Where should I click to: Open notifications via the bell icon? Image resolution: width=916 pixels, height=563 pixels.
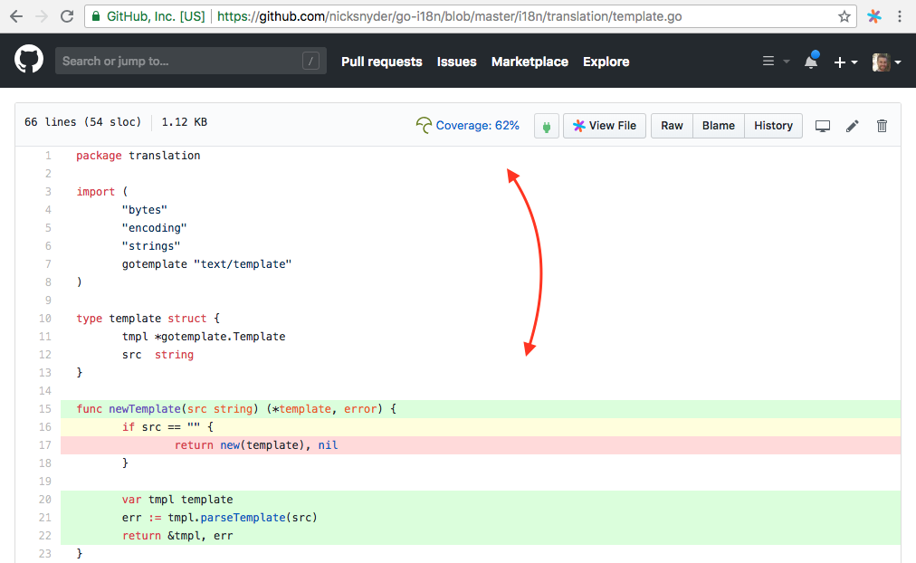pyautogui.click(x=810, y=61)
